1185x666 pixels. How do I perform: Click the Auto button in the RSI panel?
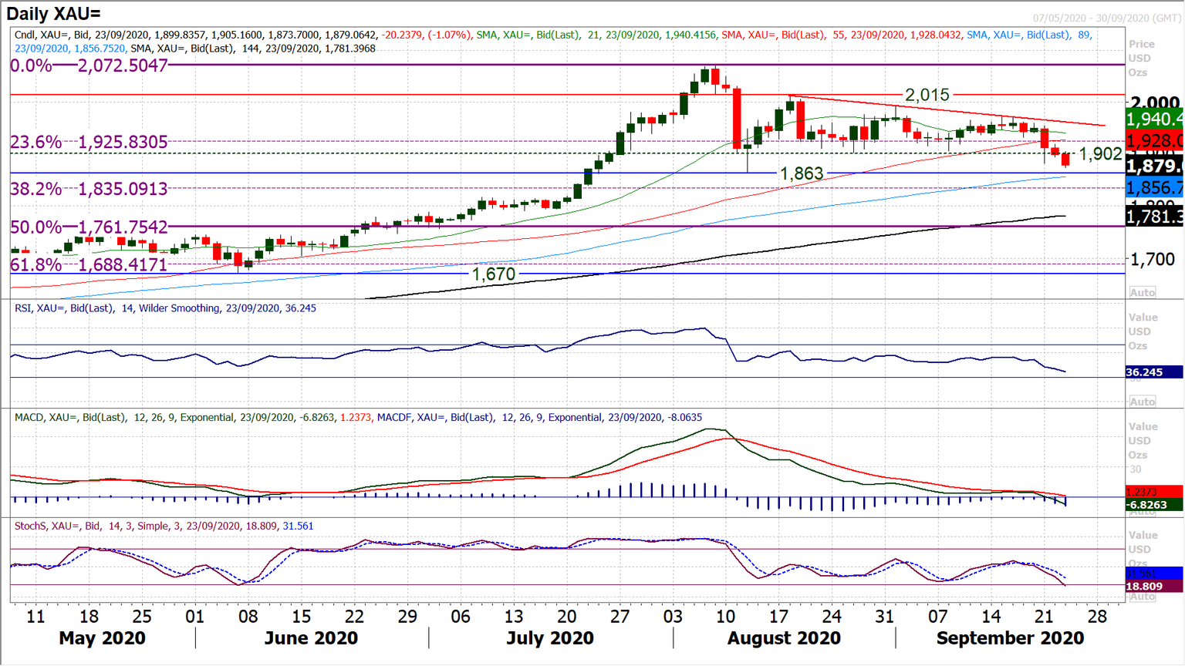[x=1143, y=402]
